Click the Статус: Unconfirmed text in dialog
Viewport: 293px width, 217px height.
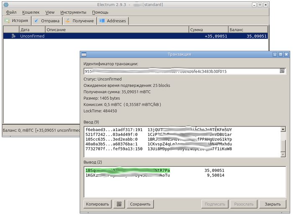pos(103,79)
